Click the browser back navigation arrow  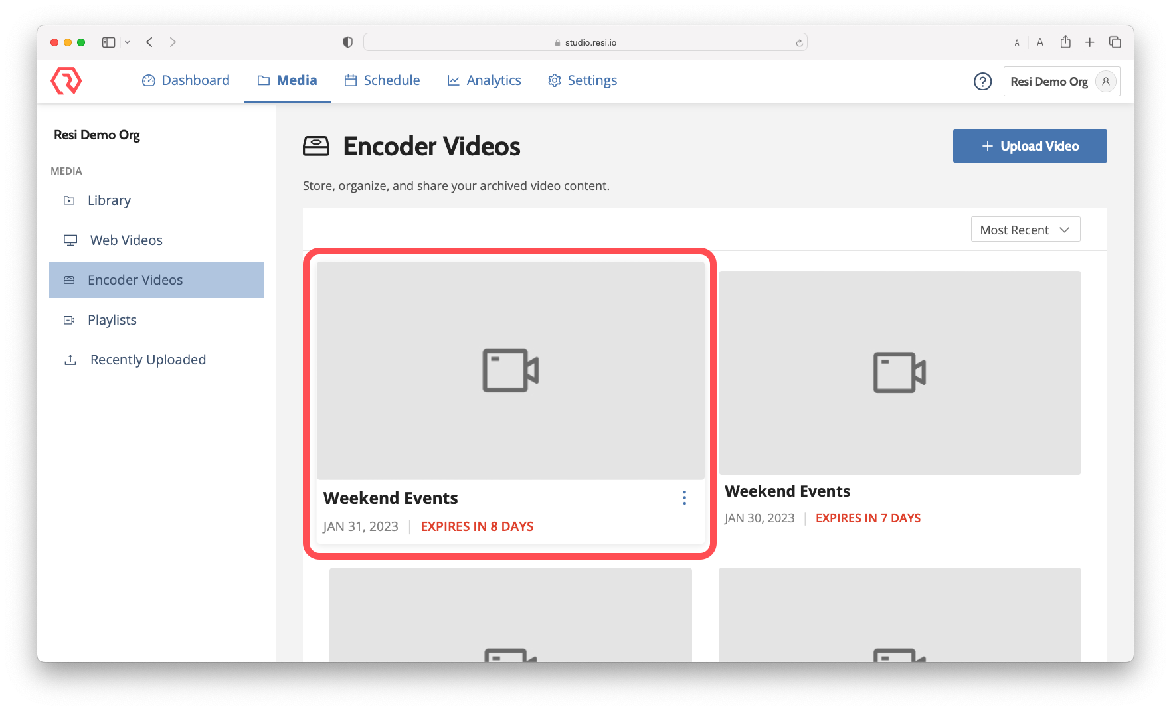point(149,41)
